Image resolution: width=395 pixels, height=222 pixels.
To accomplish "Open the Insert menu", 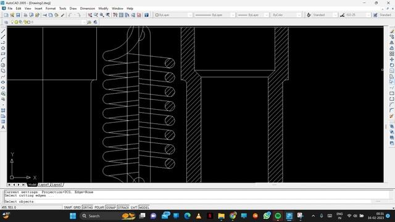I will click(x=38, y=9).
